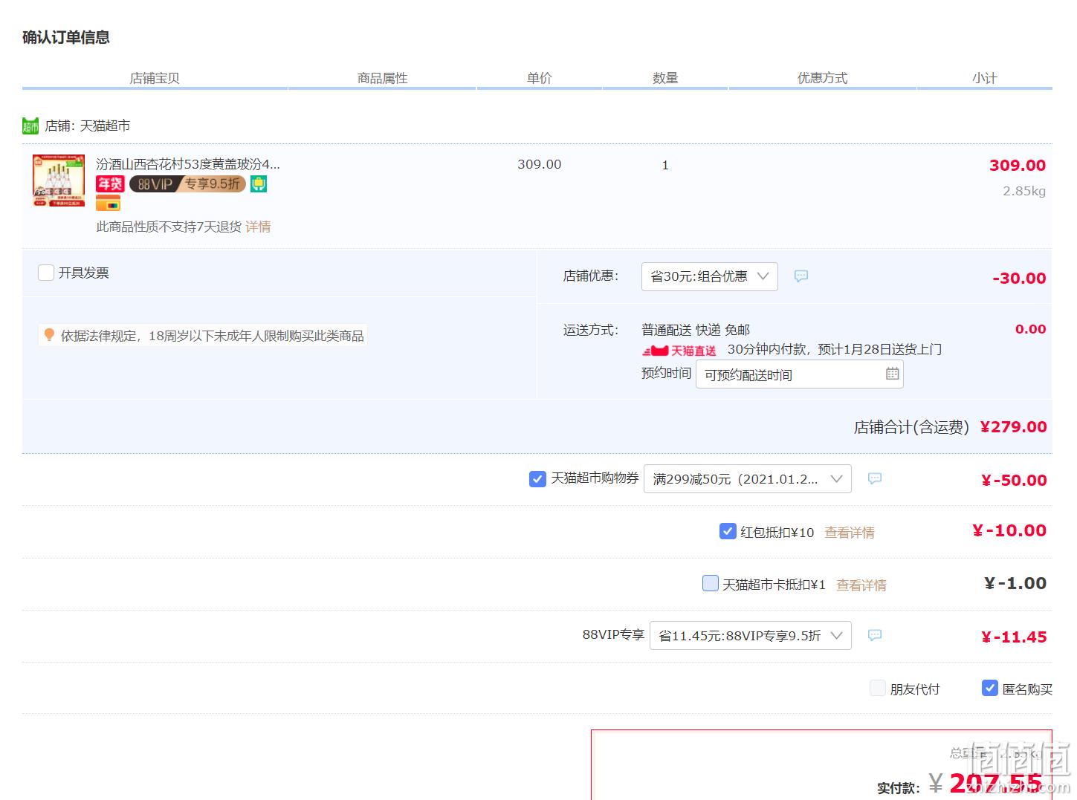1077x800 pixels.
Task: Click the orange lightbulb notice icon
Action: point(49,335)
